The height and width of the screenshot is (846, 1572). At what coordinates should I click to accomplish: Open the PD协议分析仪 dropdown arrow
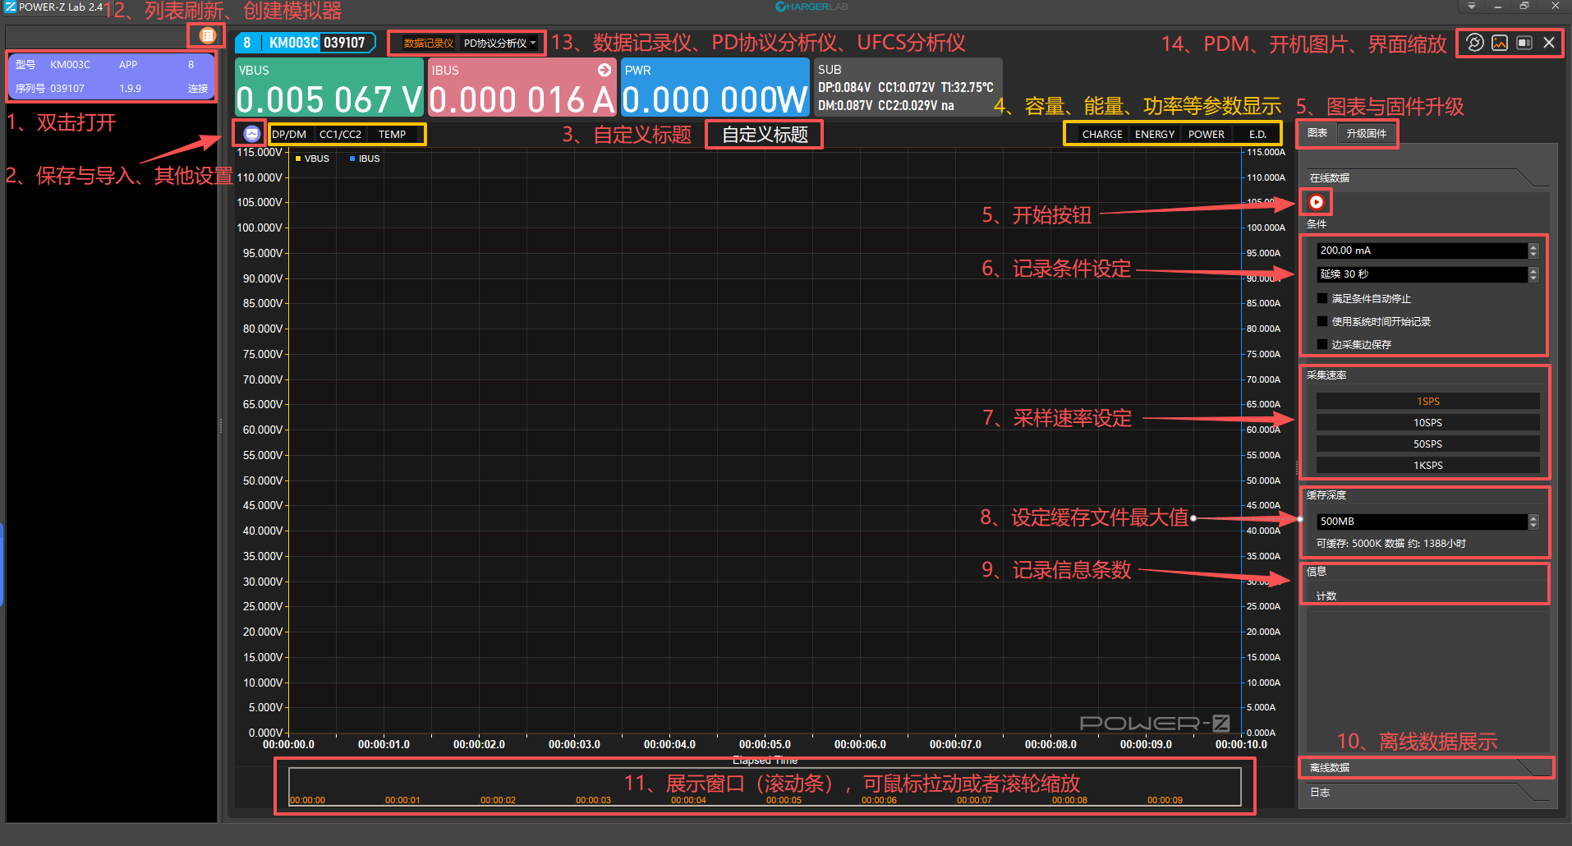[533, 43]
